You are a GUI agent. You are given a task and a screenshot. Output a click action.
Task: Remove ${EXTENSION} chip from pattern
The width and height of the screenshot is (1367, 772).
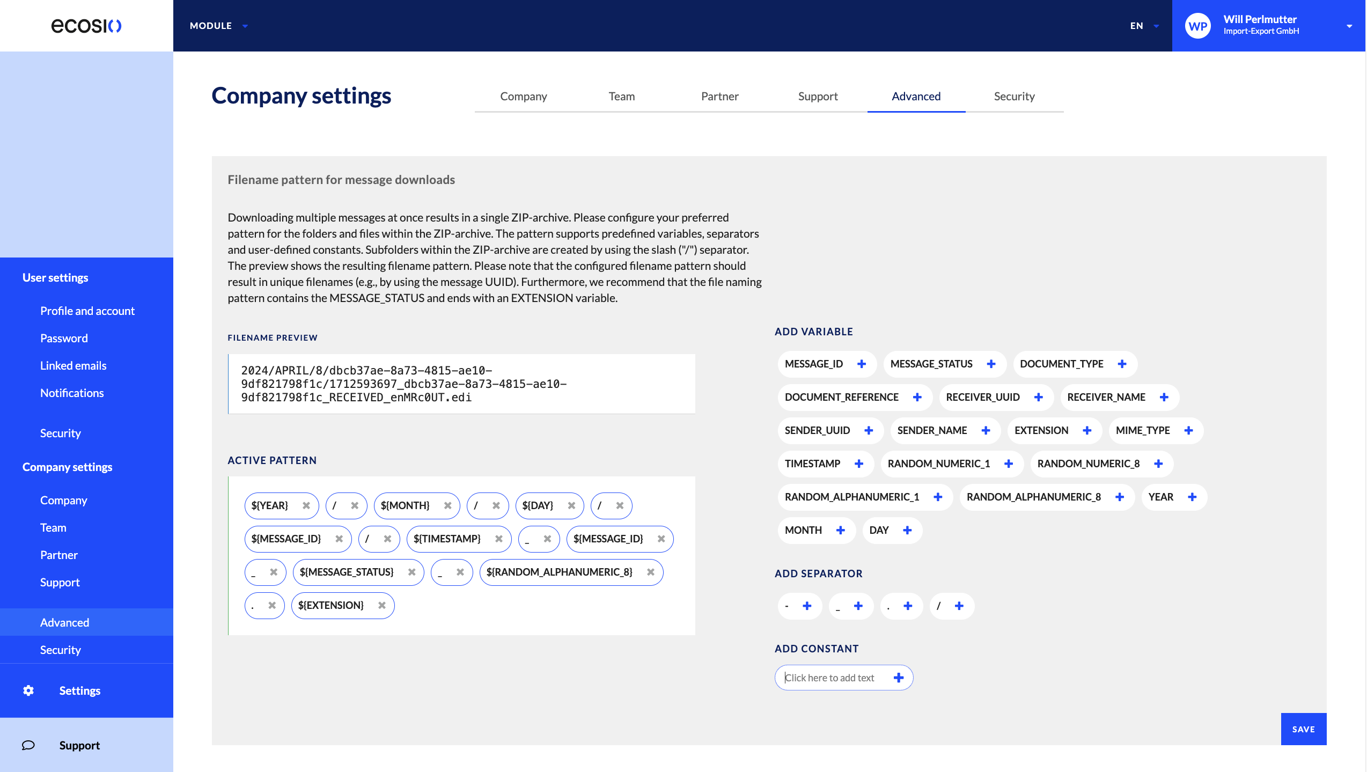(382, 605)
